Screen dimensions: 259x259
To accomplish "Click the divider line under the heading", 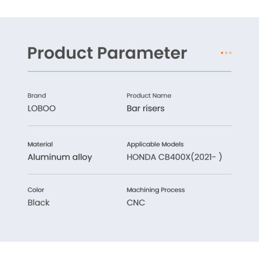I will [129, 71].
